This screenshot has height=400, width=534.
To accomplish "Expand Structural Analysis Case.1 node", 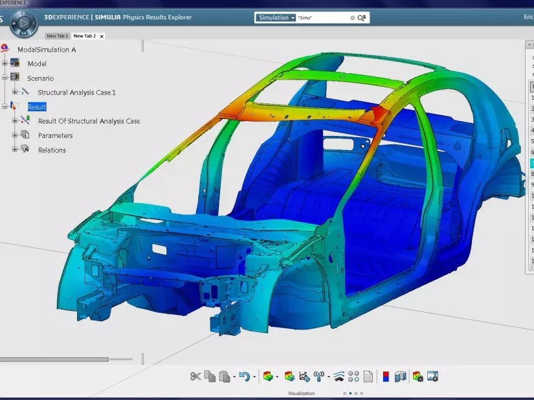I will [15, 92].
